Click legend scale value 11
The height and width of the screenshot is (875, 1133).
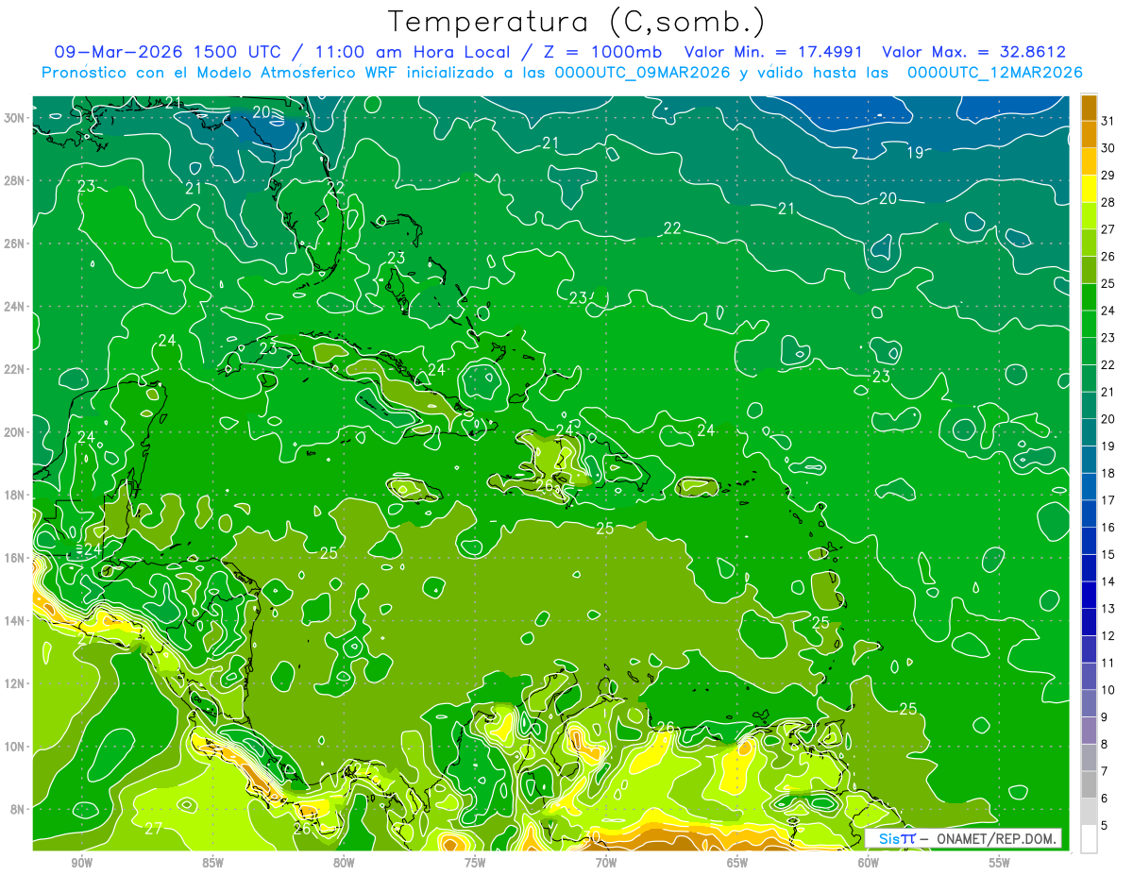click(x=1108, y=663)
